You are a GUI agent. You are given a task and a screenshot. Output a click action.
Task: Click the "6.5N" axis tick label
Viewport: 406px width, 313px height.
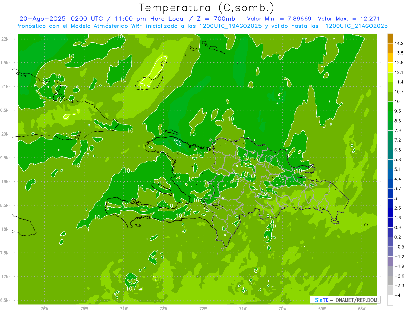pos(5,300)
